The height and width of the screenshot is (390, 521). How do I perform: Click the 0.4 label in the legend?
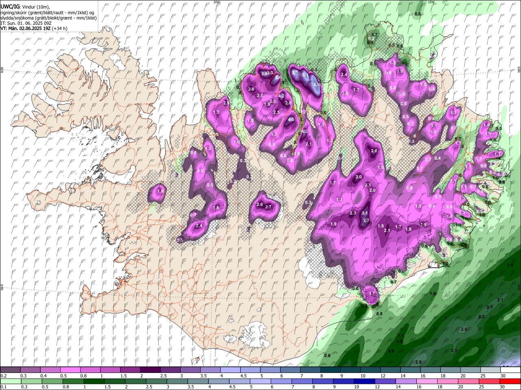point(43,376)
